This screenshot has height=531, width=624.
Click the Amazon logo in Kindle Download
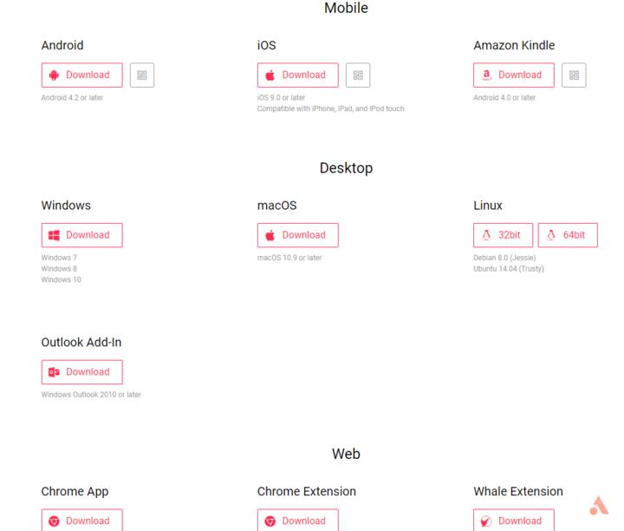[486, 75]
